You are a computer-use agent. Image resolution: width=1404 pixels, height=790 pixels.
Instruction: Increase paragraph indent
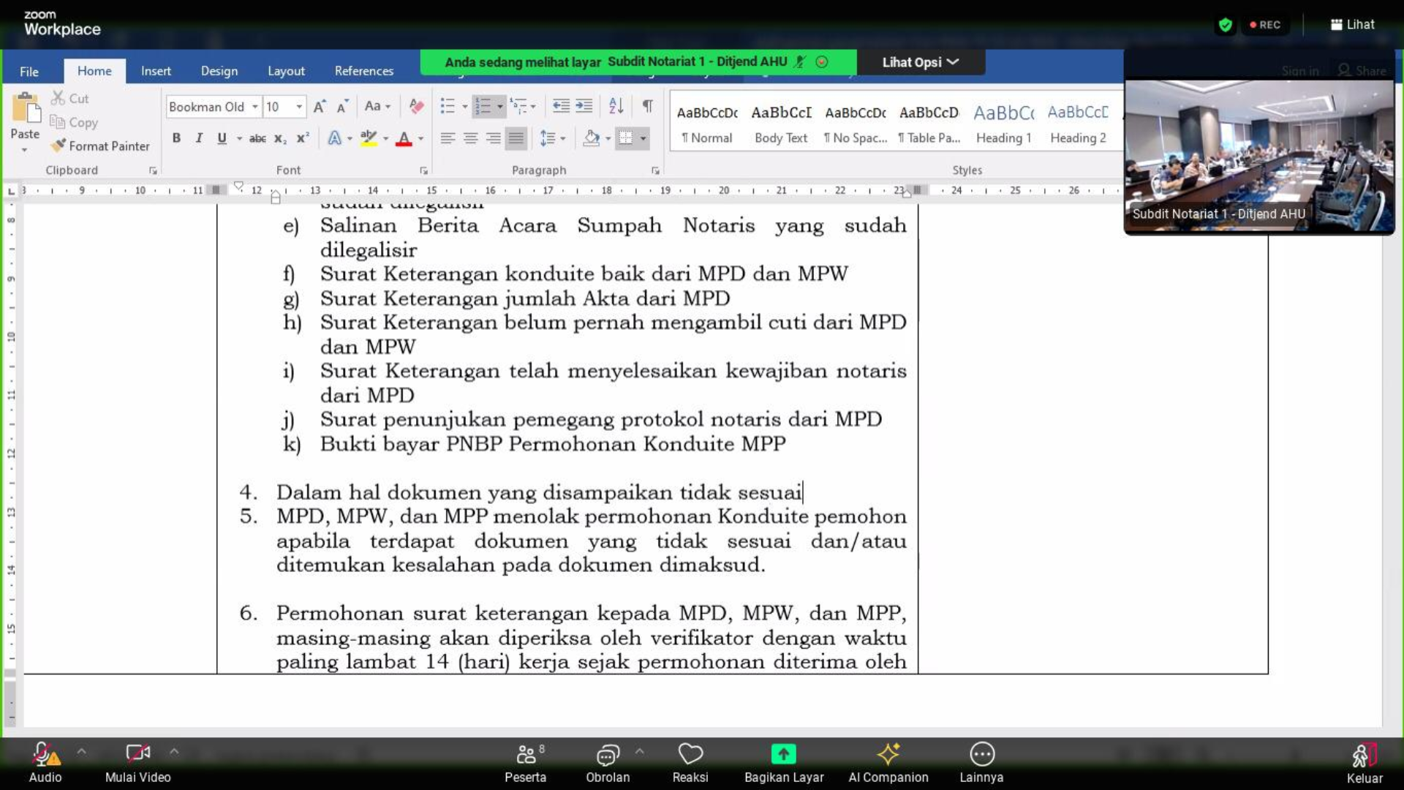point(584,107)
